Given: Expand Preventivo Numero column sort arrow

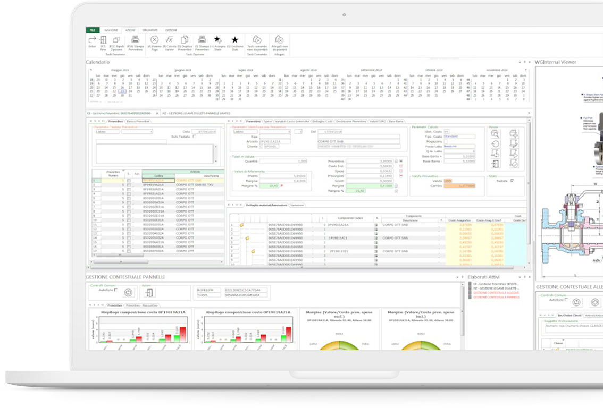Looking at the screenshot, I should coord(123,171).
